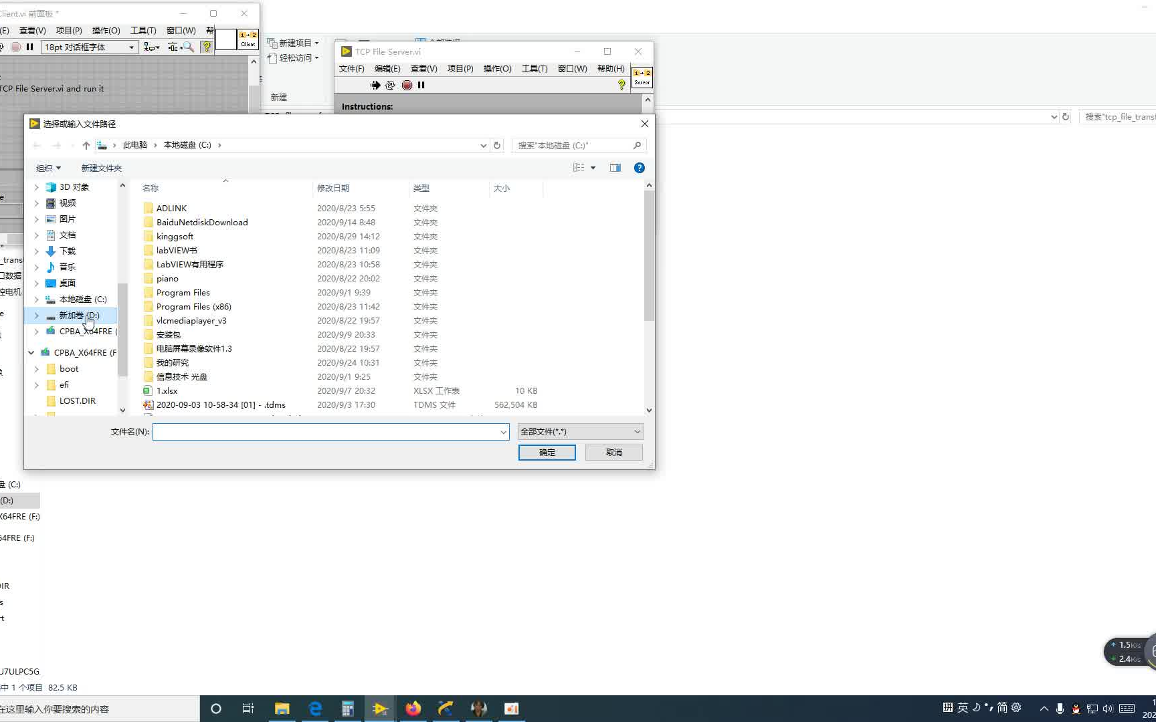Open Task View on the taskbar
This screenshot has height=722, width=1156.
pos(248,709)
